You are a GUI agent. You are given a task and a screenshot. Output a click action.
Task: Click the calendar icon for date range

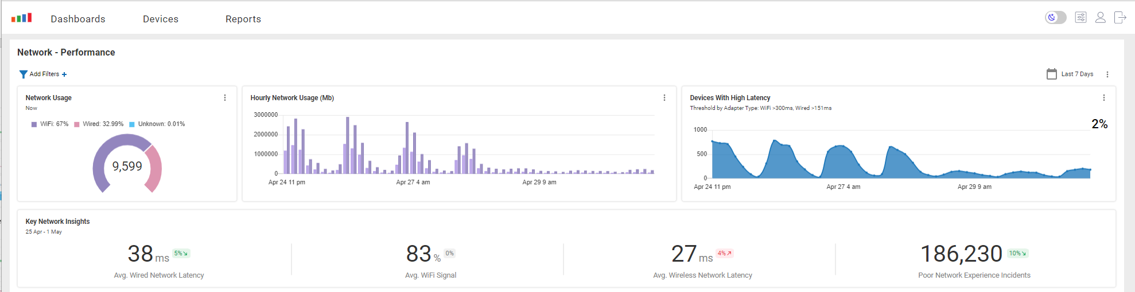pyautogui.click(x=1051, y=74)
